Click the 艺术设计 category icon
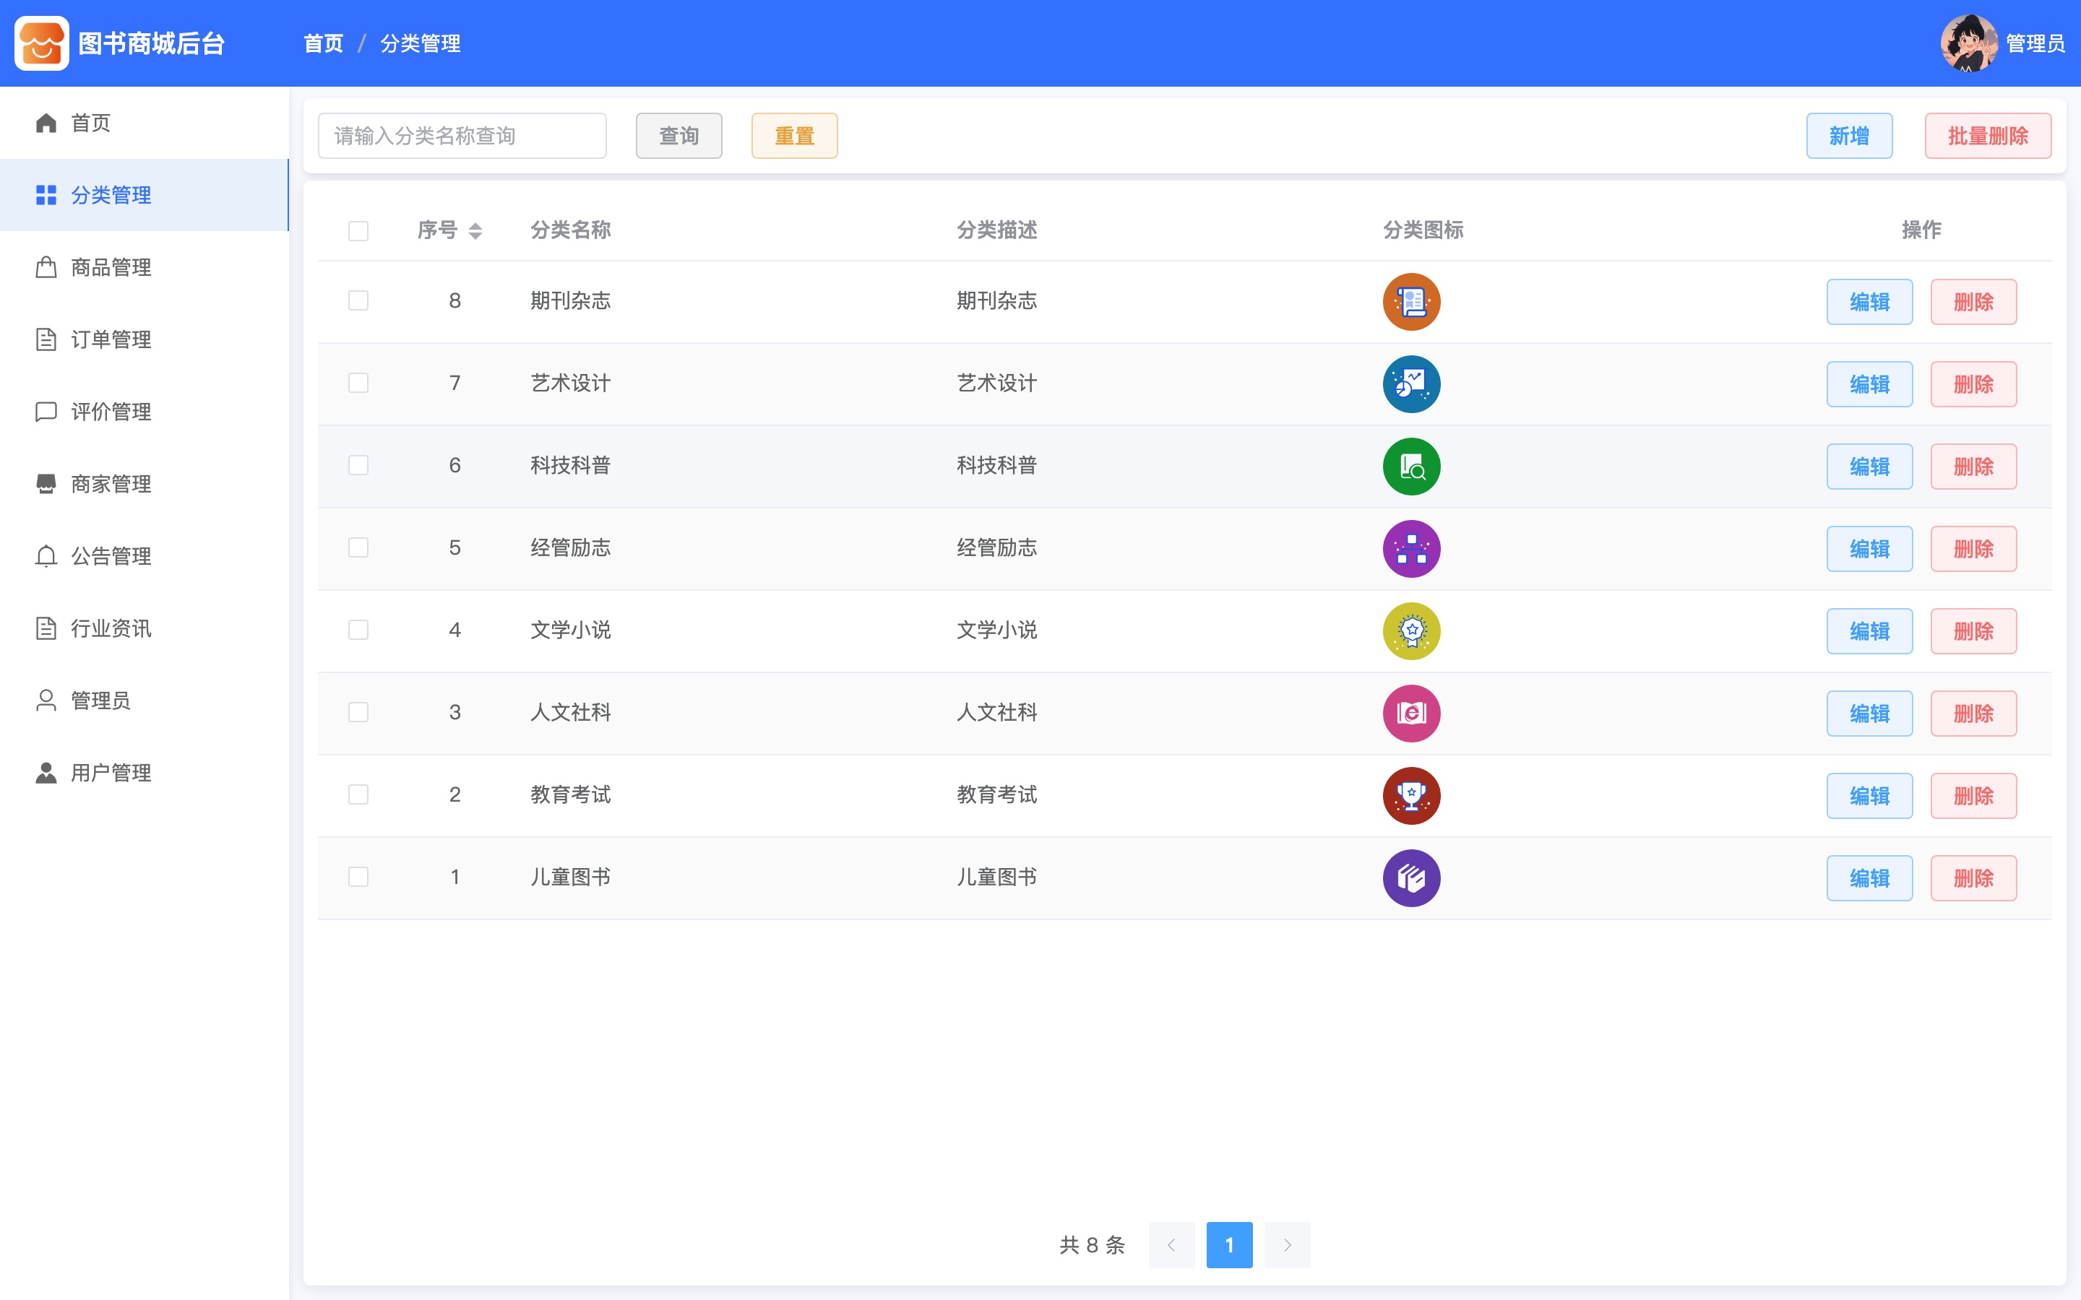The width and height of the screenshot is (2081, 1300). click(x=1411, y=384)
